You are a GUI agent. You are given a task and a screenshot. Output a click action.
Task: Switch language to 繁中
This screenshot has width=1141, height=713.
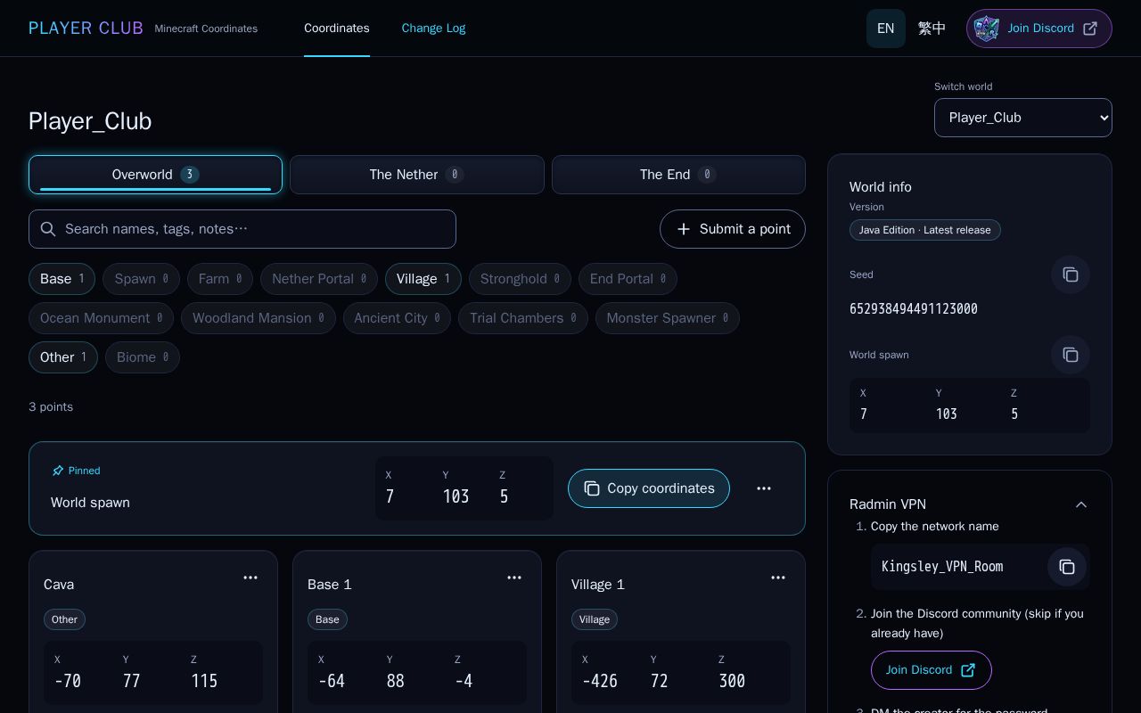pyautogui.click(x=932, y=29)
